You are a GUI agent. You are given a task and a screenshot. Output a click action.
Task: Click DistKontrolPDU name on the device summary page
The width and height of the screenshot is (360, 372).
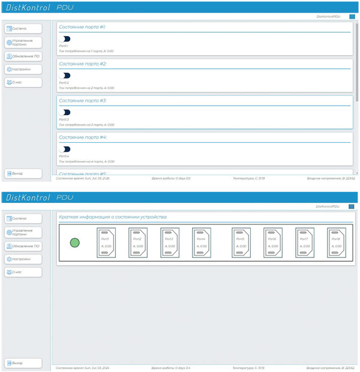point(328,206)
